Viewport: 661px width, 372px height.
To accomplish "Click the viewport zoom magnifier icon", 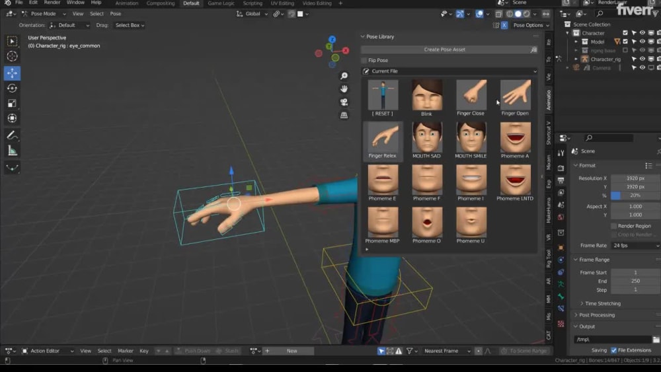I will tap(344, 76).
